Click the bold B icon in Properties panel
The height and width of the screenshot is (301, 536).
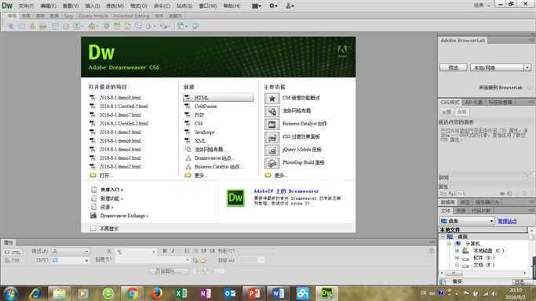(165, 251)
